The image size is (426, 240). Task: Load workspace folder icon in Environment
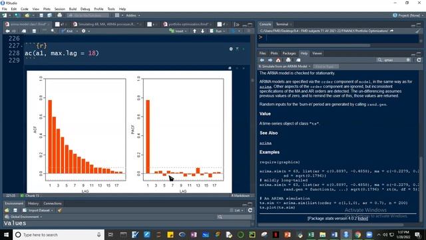click(x=7, y=211)
